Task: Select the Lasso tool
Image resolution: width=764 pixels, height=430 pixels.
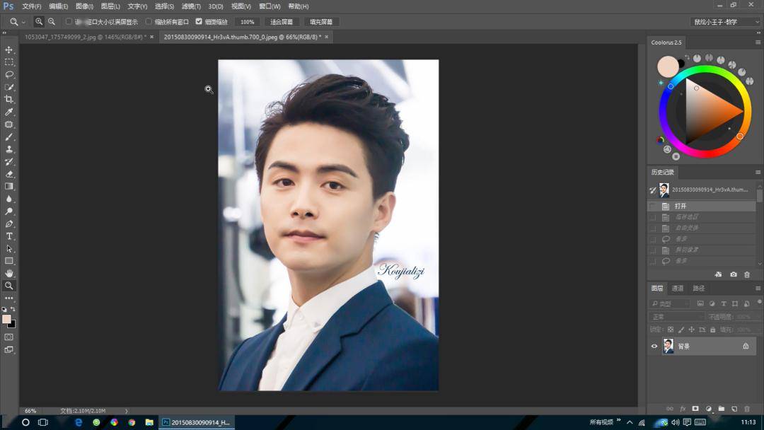Action: click(8, 74)
